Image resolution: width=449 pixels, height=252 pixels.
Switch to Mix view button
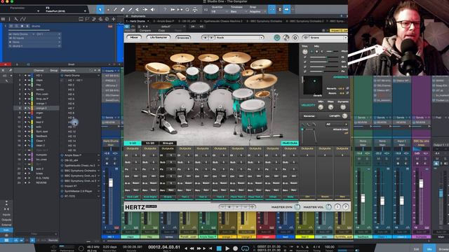click(429, 249)
